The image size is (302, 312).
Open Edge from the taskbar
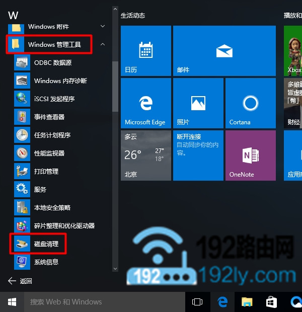point(222,302)
